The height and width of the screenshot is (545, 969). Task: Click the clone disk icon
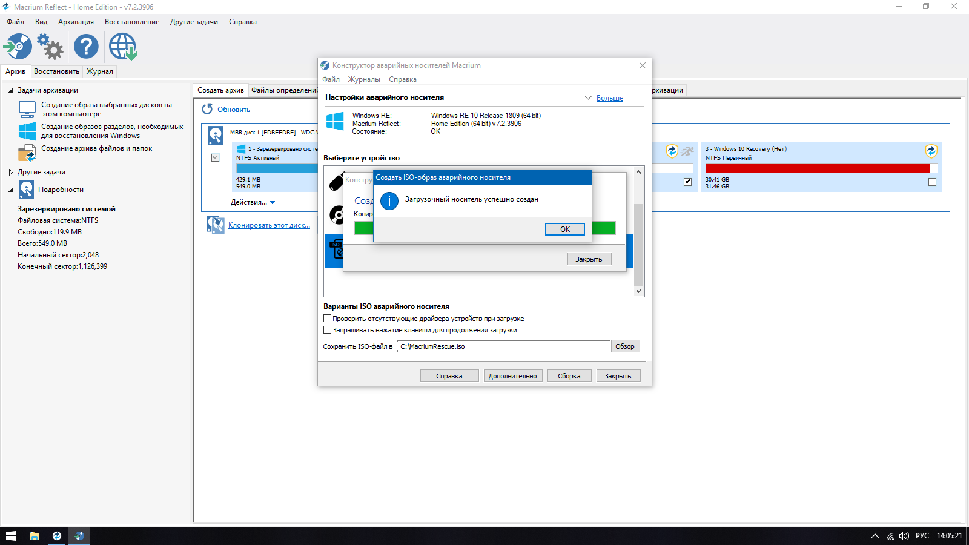point(215,225)
